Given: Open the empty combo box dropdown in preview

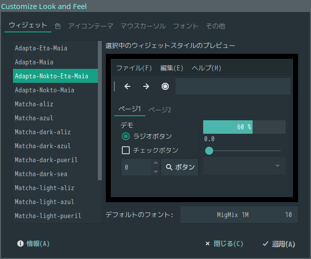Looking at the screenshot, I should click(244, 166).
